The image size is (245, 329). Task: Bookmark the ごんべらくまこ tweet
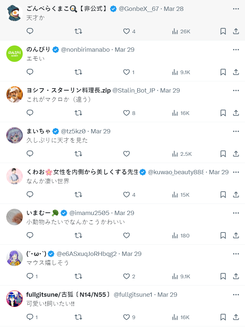(223, 31)
